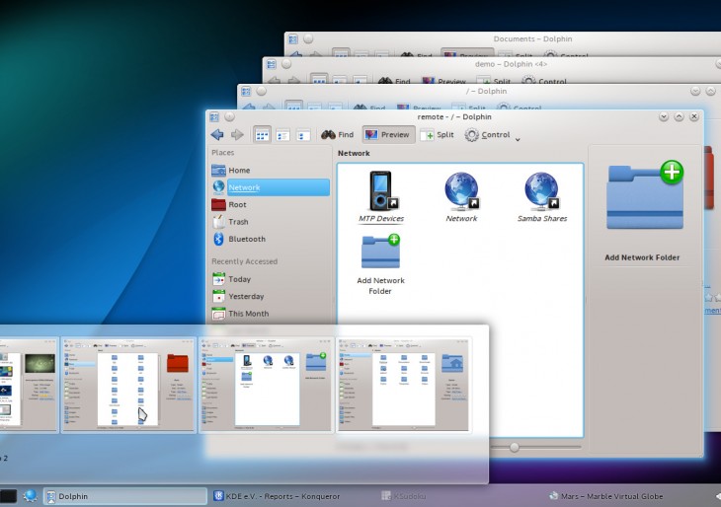Open the Control dropdown menu
The image size is (721, 507).
pos(492,135)
